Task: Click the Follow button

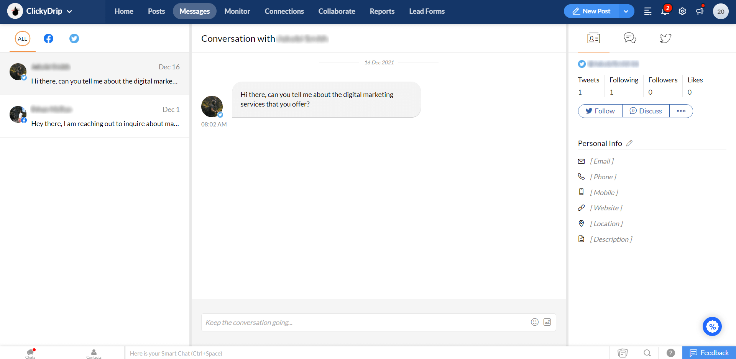Action: pyautogui.click(x=600, y=111)
